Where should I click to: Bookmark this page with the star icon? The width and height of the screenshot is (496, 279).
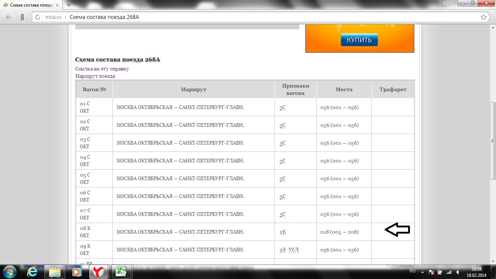coord(483,17)
